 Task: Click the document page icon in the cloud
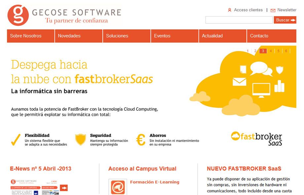pyautogui.click(x=243, y=70)
